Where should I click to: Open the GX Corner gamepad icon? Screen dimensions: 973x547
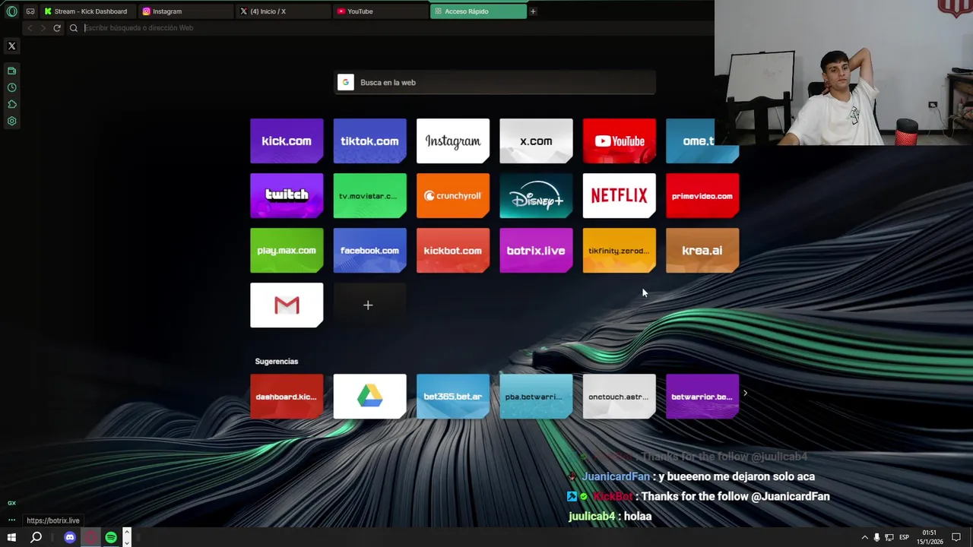tap(30, 11)
